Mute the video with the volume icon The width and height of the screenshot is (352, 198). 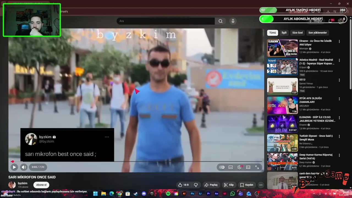click(x=24, y=167)
